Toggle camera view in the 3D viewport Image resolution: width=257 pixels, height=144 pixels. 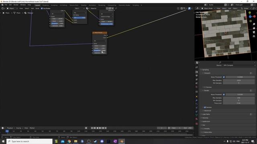tap(254, 32)
